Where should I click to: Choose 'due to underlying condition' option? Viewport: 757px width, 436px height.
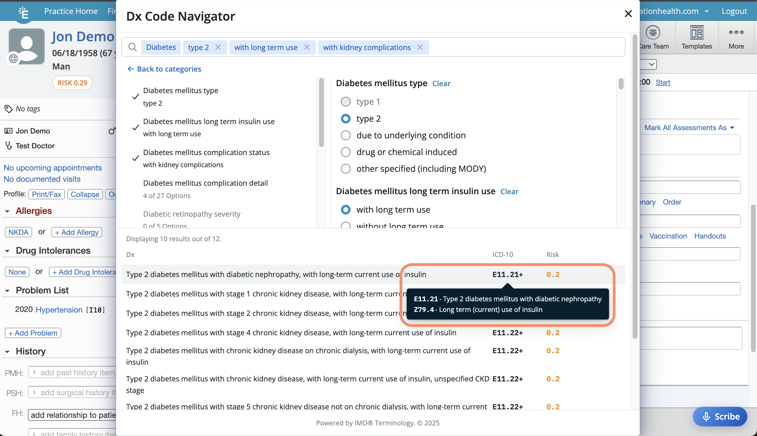point(346,135)
